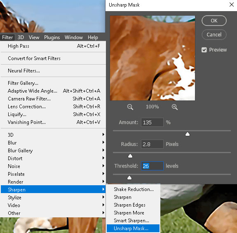The width and height of the screenshot is (237, 233).
Task: Open Vanishing Point filter
Action: [53, 122]
